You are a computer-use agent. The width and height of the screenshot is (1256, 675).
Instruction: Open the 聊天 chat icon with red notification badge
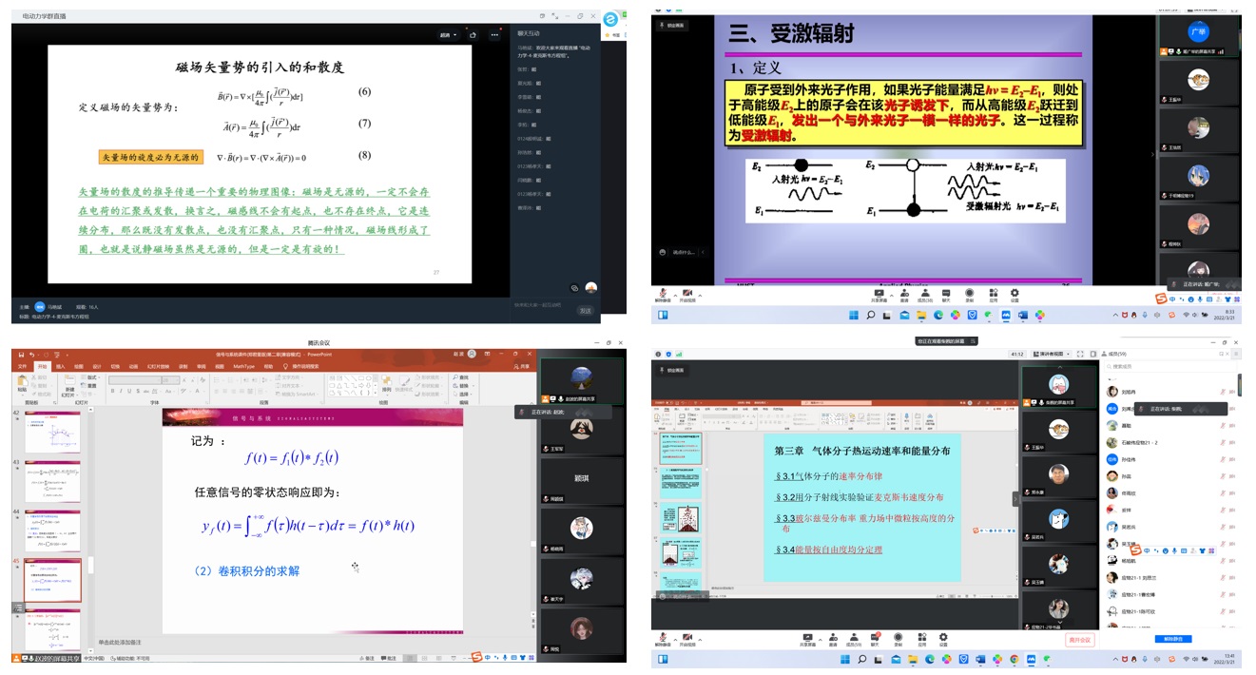tap(875, 636)
